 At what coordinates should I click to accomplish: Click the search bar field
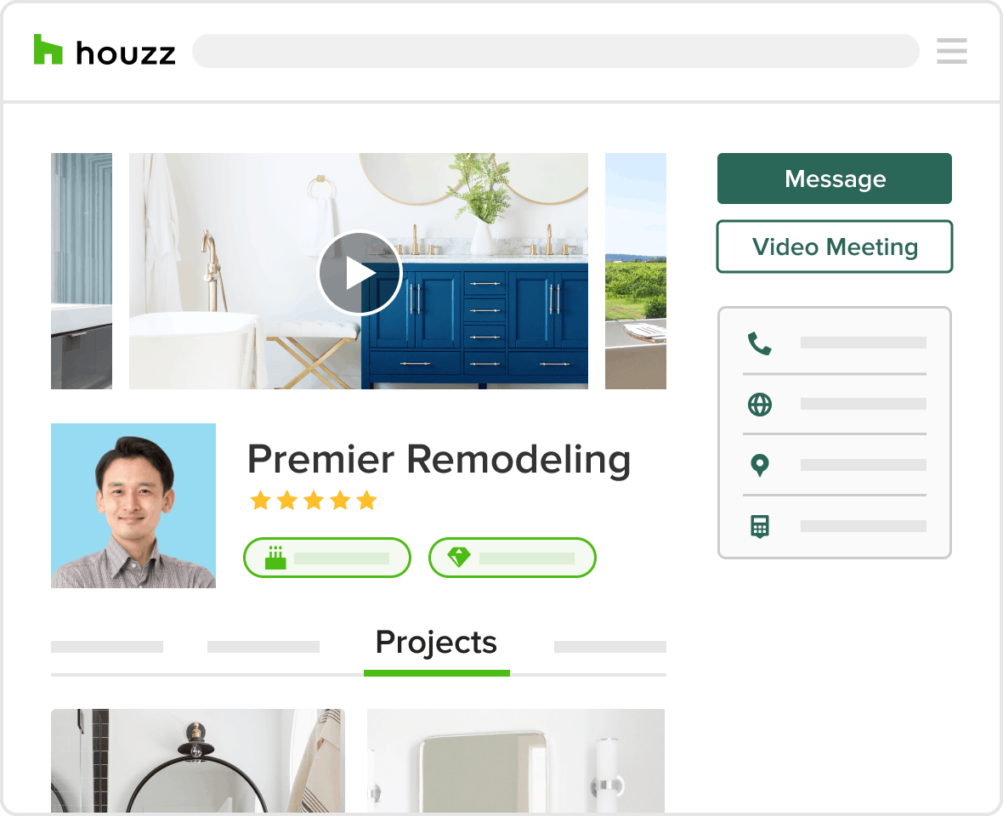(x=555, y=51)
